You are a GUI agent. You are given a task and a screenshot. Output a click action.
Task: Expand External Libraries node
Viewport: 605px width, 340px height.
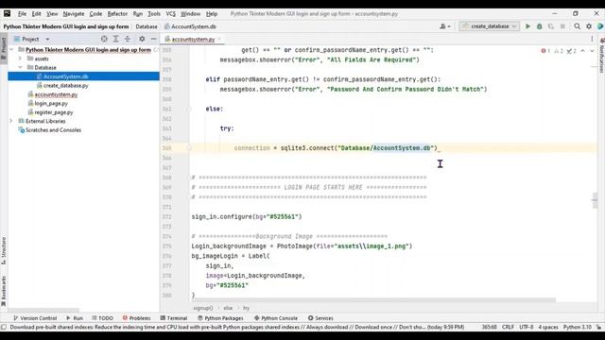[11, 121]
